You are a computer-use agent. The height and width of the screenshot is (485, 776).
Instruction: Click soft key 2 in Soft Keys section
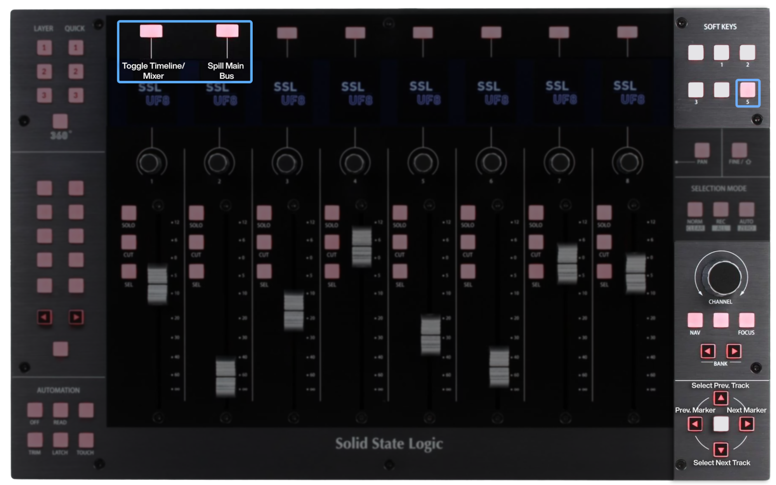tap(747, 52)
